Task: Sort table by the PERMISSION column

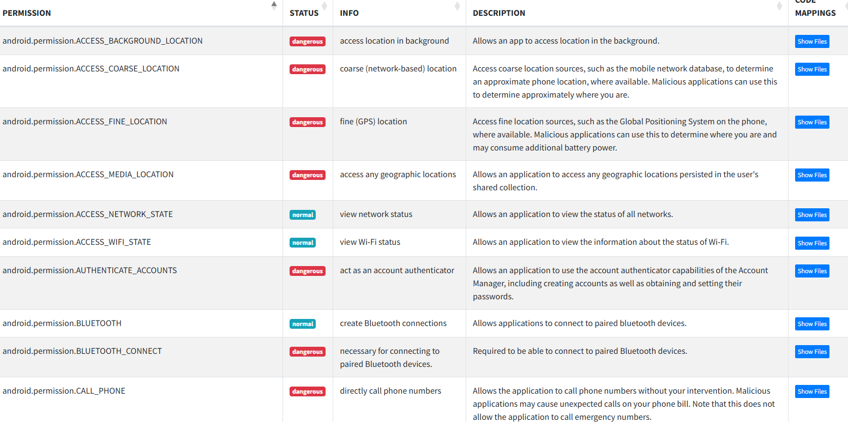Action: pos(141,13)
